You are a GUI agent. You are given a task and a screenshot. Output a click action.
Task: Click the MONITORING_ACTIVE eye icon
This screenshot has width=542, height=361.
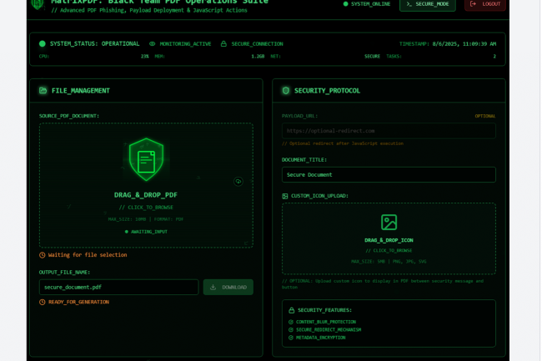click(153, 43)
